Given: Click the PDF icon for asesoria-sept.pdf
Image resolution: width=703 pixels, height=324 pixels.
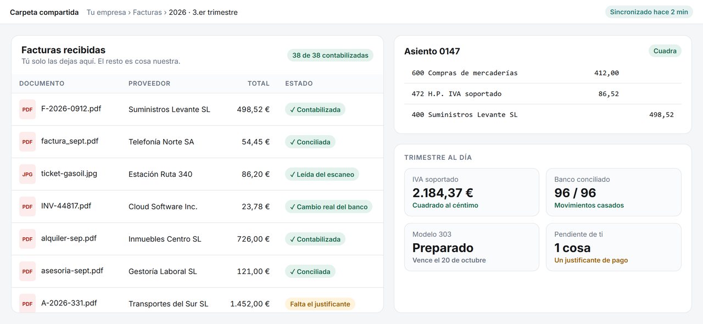Looking at the screenshot, I should coord(27,271).
